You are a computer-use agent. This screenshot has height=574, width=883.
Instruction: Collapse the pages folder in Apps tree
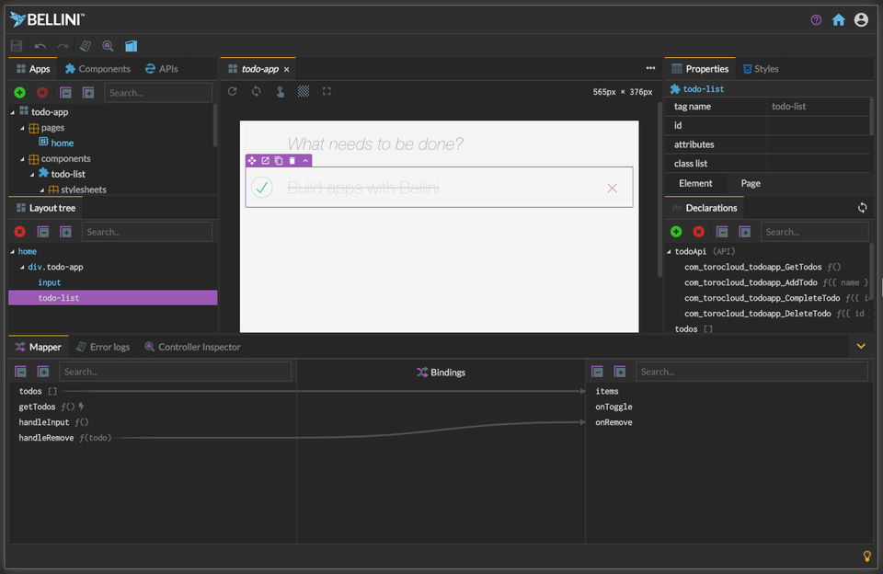23,128
